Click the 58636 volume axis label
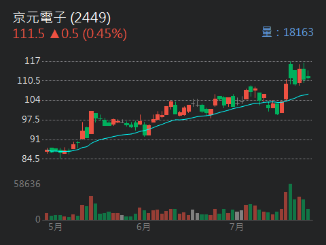326x245 pixels. (27, 184)
